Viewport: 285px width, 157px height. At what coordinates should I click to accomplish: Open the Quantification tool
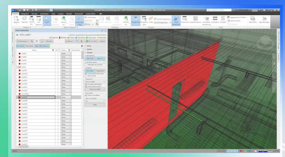pos(196,20)
